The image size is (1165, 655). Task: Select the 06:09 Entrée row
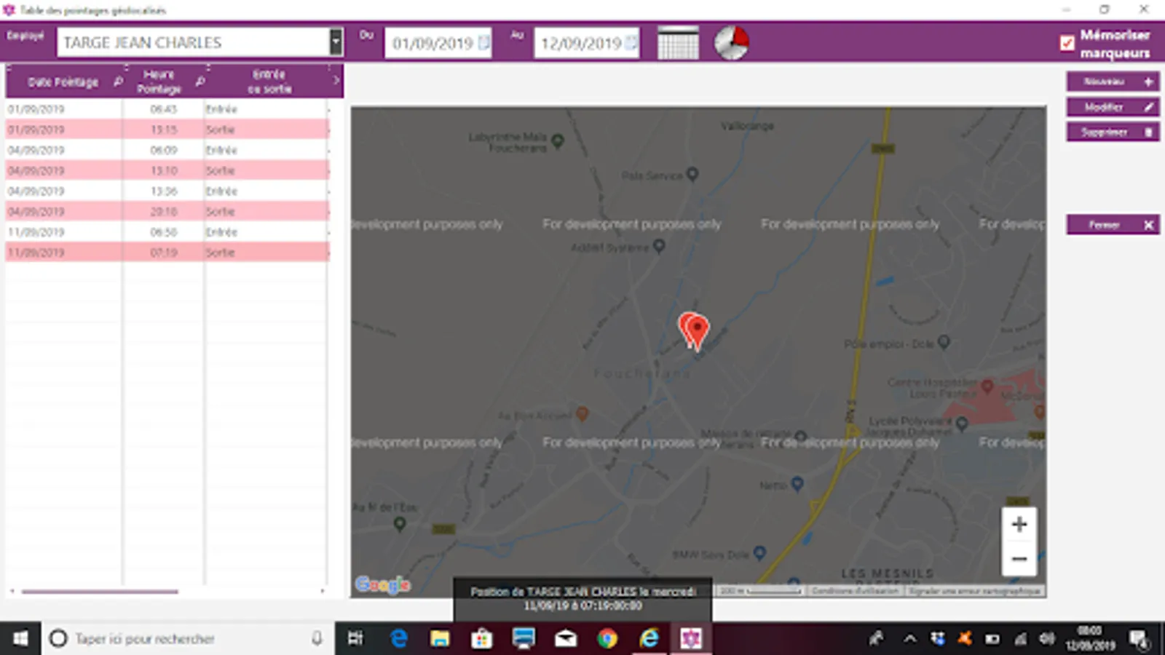pos(167,150)
